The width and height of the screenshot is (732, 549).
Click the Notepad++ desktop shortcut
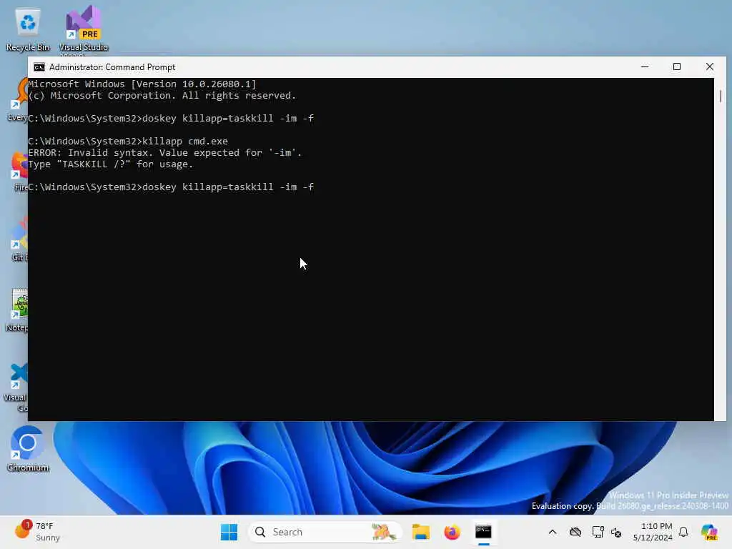17,310
